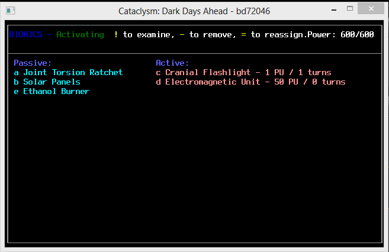This screenshot has width=389, height=252.
Task: Click the Power: 600/600 readout
Action: pyautogui.click(x=340, y=34)
